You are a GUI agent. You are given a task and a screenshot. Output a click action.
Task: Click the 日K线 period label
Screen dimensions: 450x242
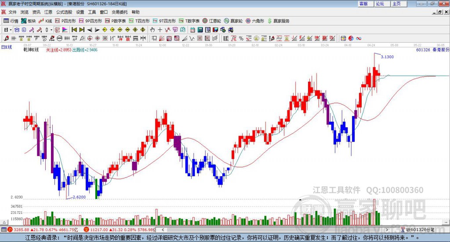tap(6, 47)
